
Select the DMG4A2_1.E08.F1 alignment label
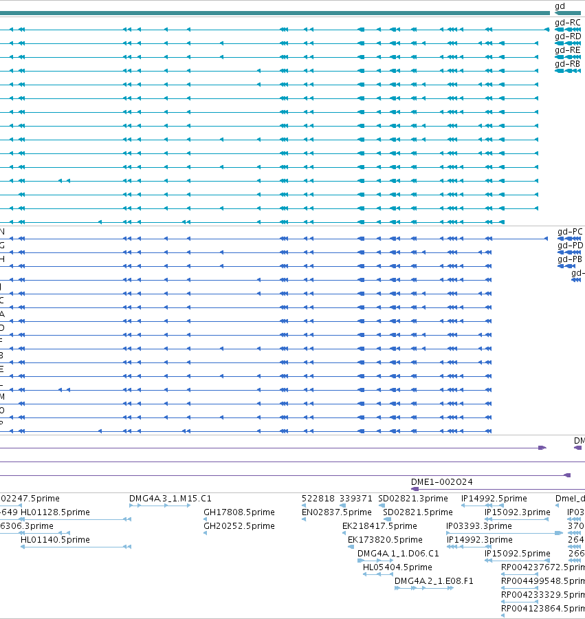click(x=434, y=581)
